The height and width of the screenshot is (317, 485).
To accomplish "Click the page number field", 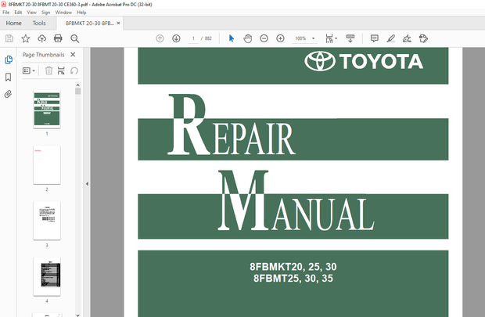I will (x=193, y=38).
